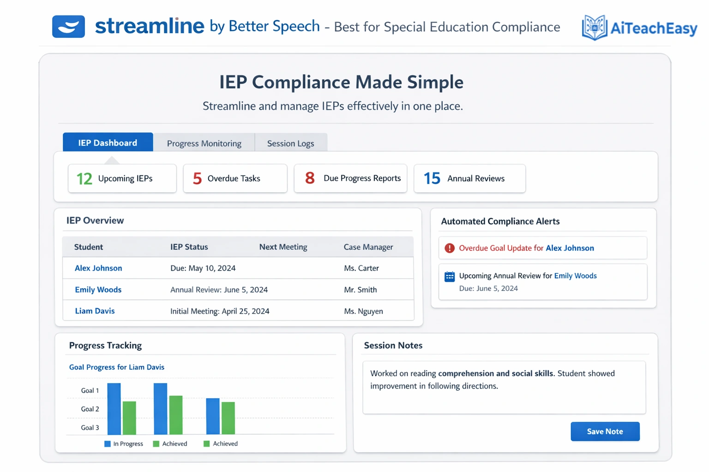Click the AiTeachEasy logo
This screenshot has height=472, width=709.
pyautogui.click(x=639, y=28)
